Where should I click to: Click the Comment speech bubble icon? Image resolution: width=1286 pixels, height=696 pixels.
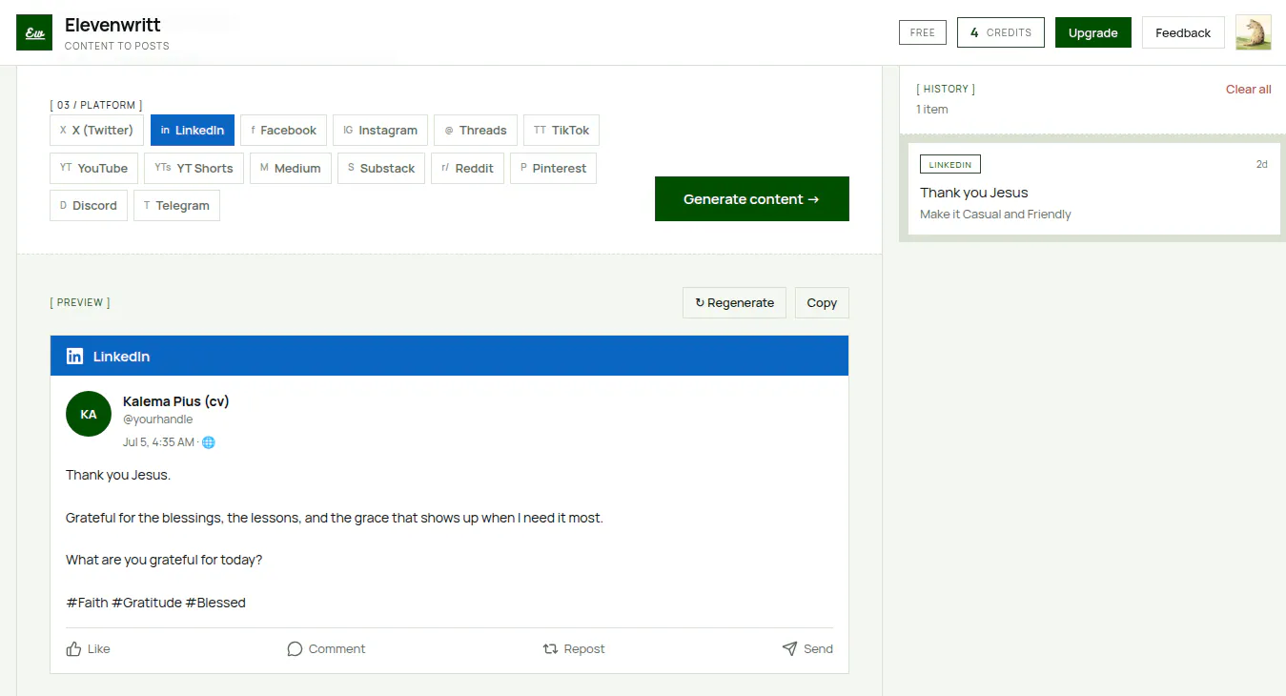pyautogui.click(x=295, y=649)
